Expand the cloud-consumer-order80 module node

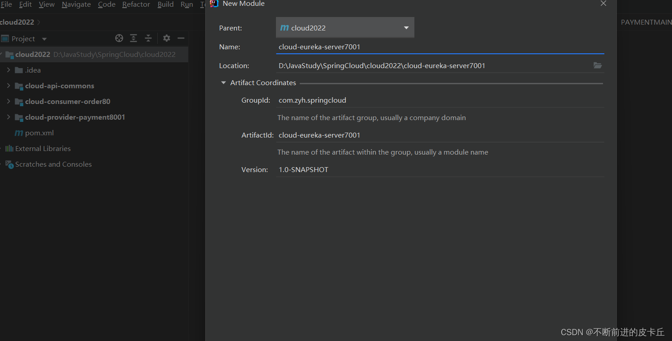coord(9,102)
